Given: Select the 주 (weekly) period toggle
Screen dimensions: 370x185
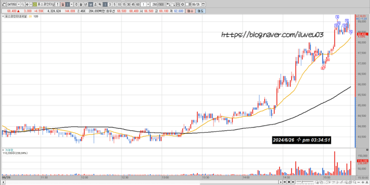Looking at the screenshot, I should [x=76, y=4].
